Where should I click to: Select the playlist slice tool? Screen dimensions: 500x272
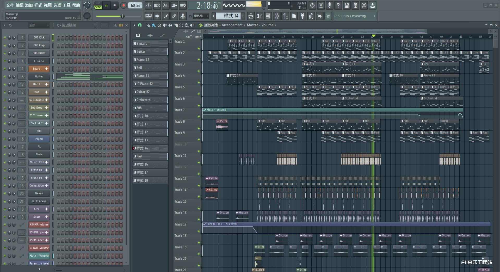[x=176, y=25]
